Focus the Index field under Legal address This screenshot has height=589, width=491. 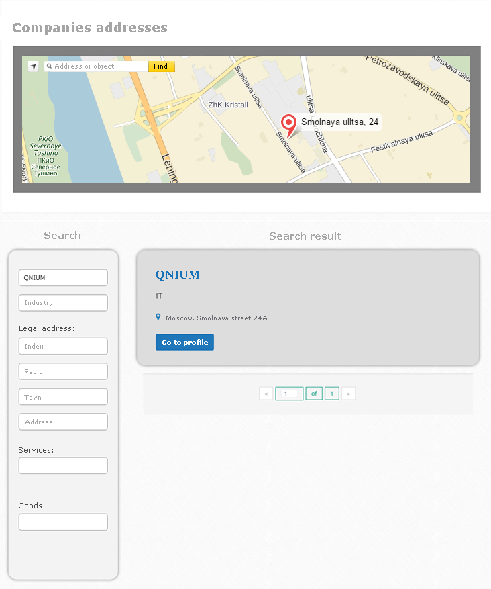point(63,347)
